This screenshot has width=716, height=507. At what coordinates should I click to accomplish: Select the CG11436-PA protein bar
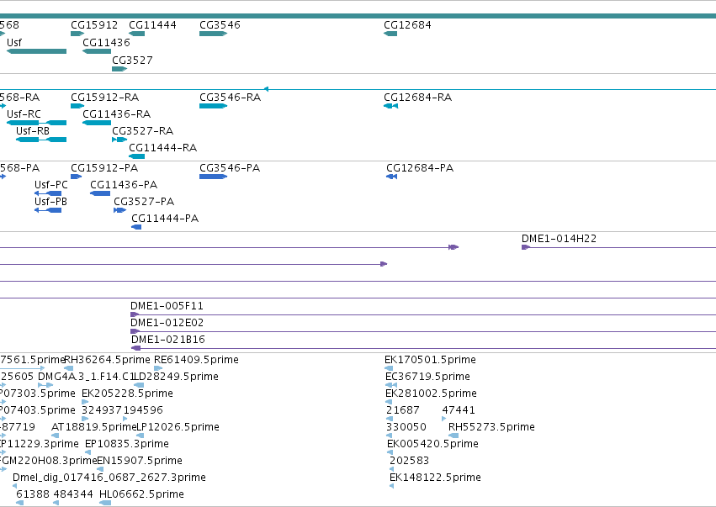coord(100,193)
